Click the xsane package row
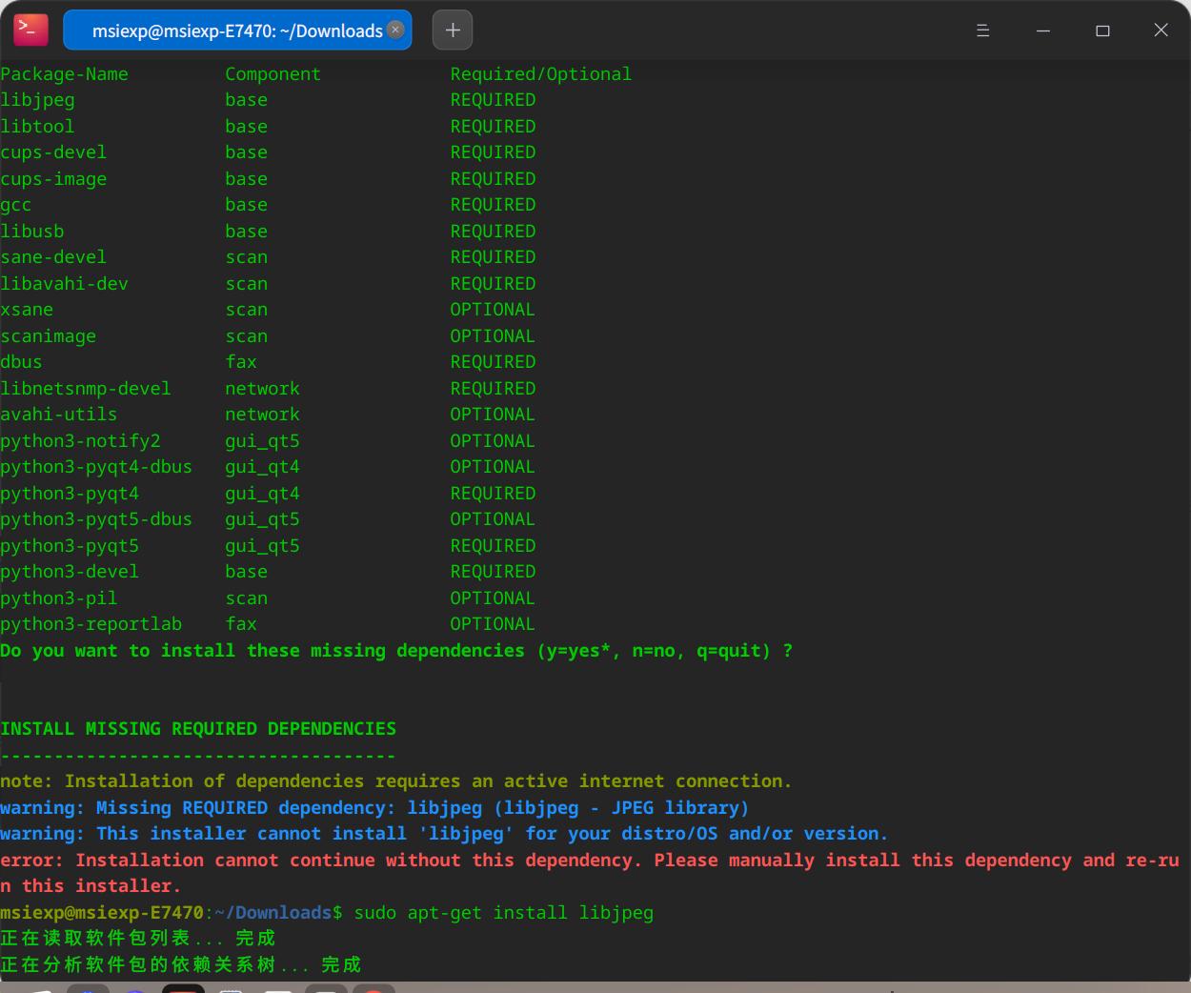Viewport: 1191px width, 993px height. [x=27, y=309]
